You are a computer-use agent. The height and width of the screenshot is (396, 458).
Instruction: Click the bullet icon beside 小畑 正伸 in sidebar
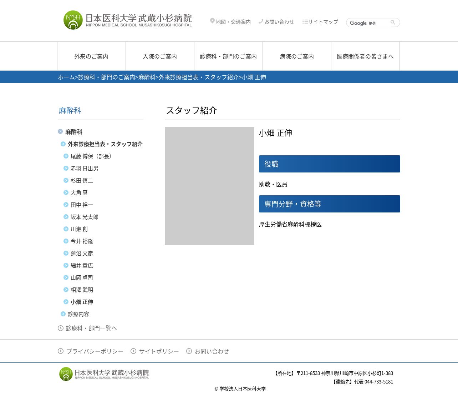tap(66, 302)
